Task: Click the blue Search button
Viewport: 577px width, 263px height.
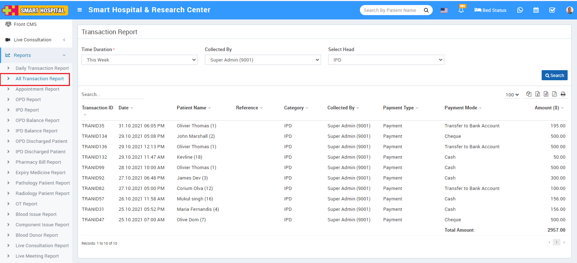Action: pyautogui.click(x=555, y=75)
